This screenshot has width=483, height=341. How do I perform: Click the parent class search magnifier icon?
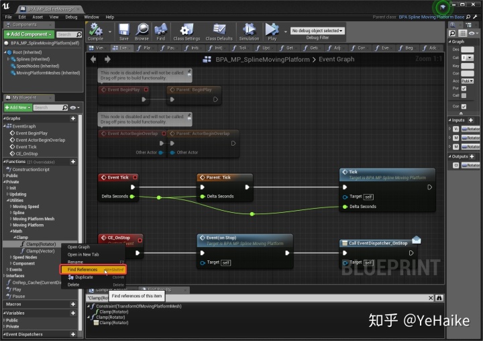(x=468, y=17)
